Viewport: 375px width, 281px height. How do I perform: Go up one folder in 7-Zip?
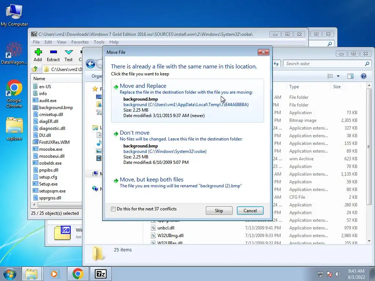35,69
